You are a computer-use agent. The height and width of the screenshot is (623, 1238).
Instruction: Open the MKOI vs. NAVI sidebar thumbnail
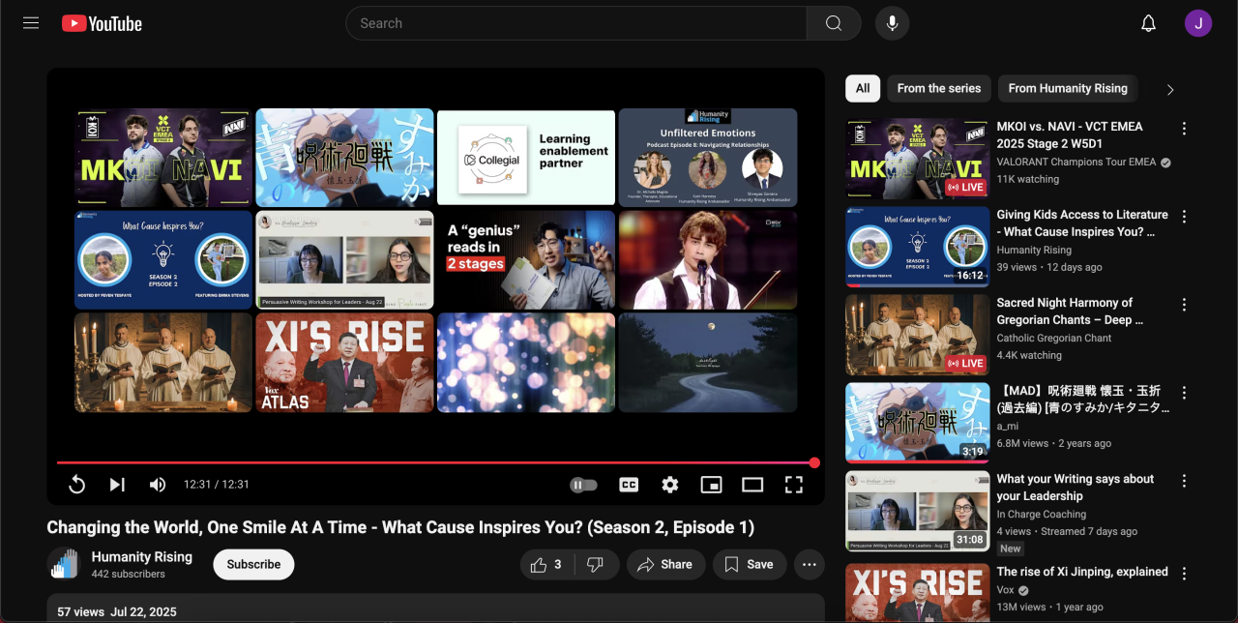tap(917, 159)
